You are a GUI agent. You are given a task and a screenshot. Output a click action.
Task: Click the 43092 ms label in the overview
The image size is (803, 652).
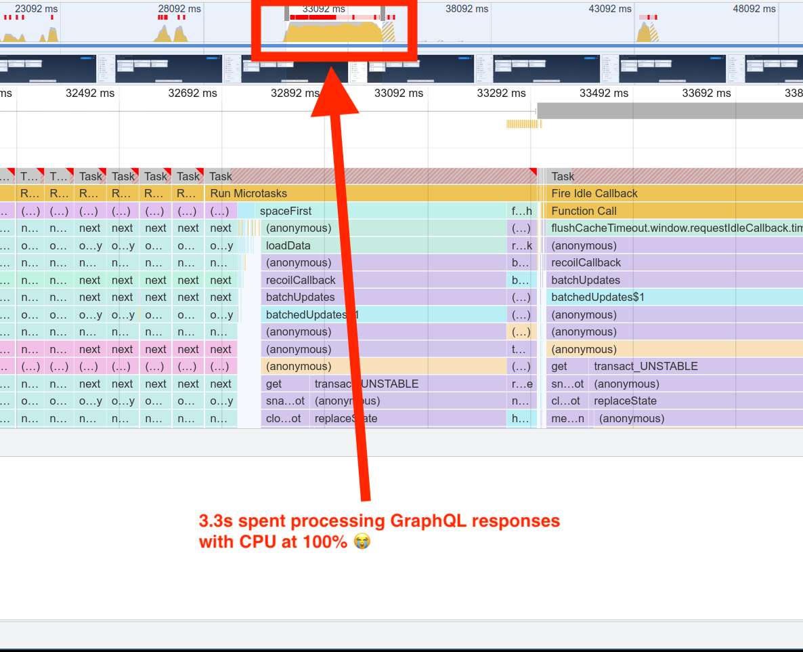tap(612, 9)
